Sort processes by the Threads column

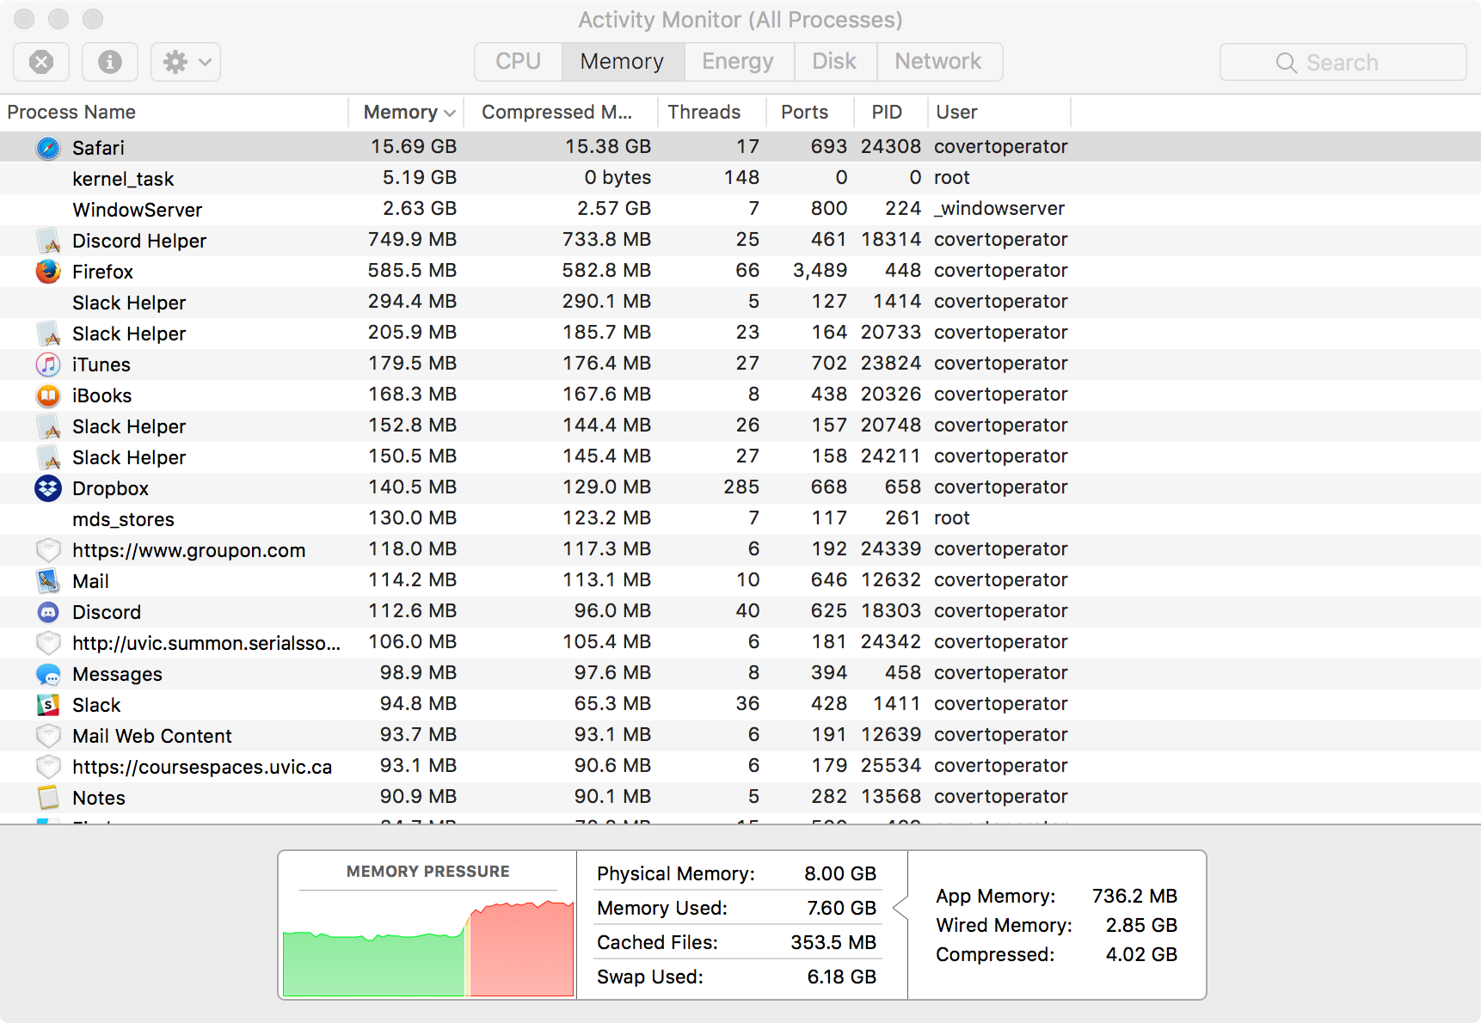click(x=704, y=112)
